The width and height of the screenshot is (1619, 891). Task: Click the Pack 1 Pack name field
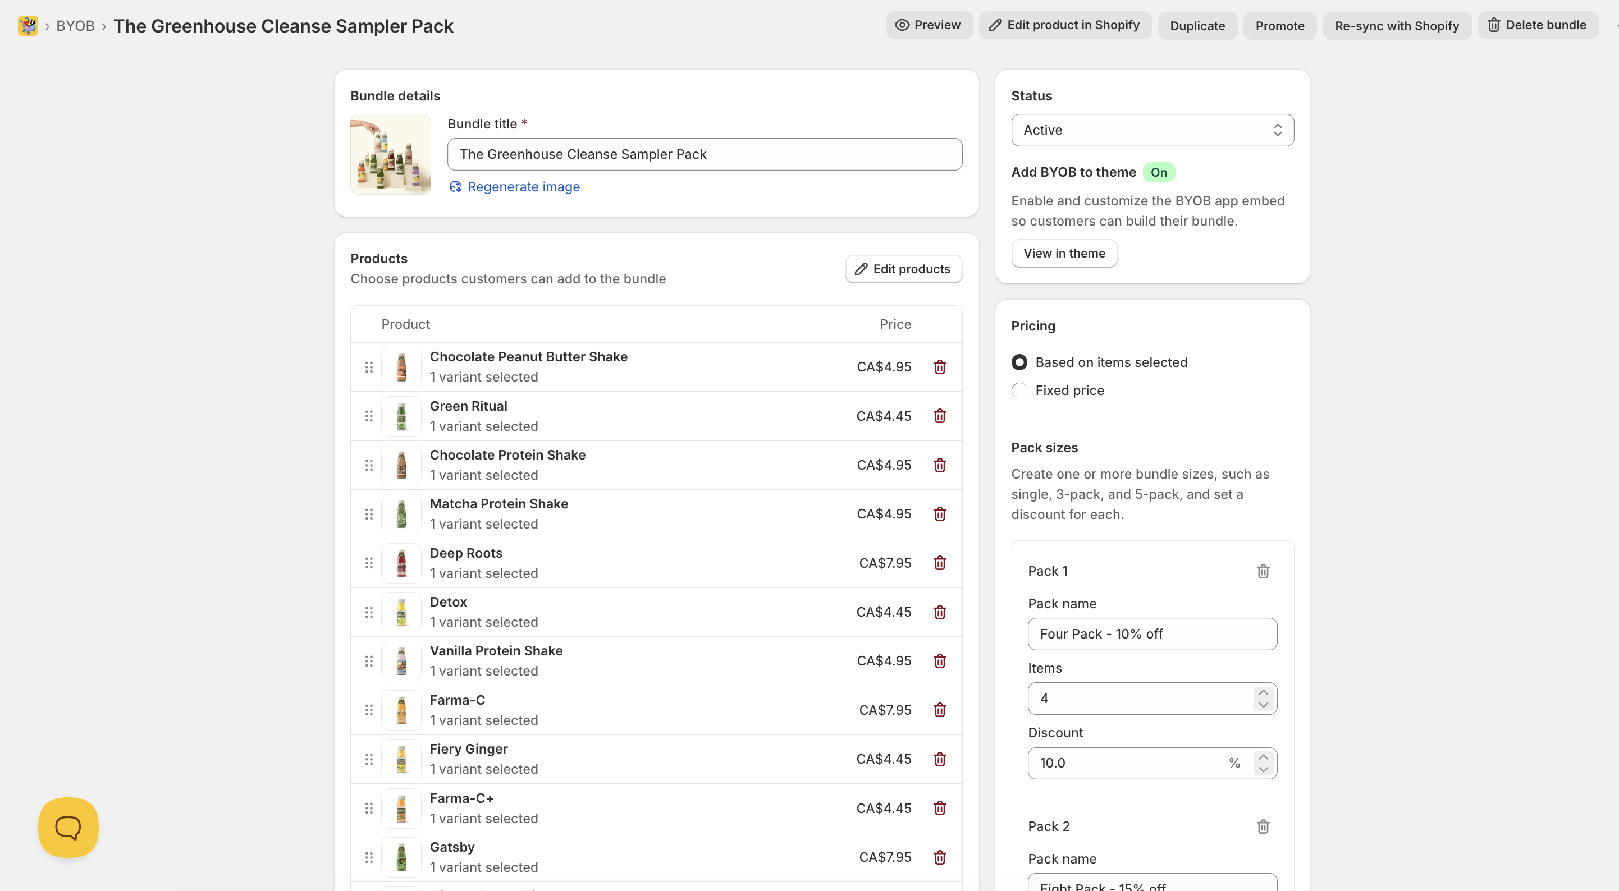[1152, 634]
